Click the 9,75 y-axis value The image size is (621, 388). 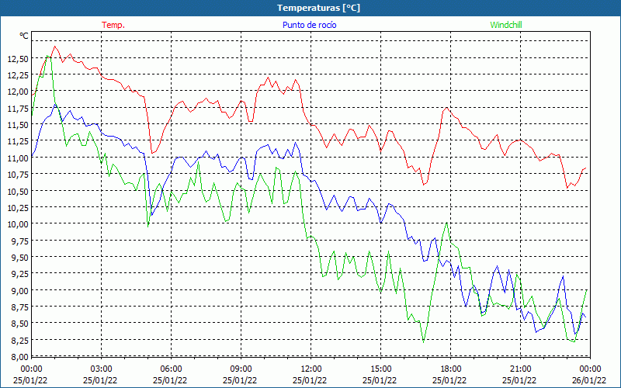click(20, 241)
